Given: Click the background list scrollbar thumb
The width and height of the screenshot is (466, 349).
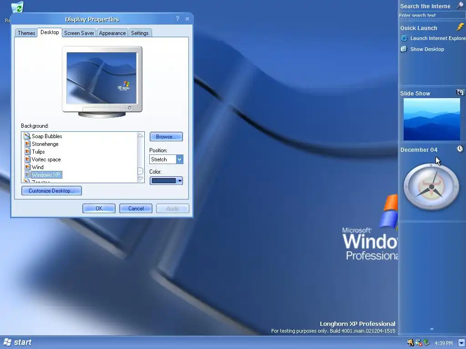Looking at the screenshot, I should 141,171.
